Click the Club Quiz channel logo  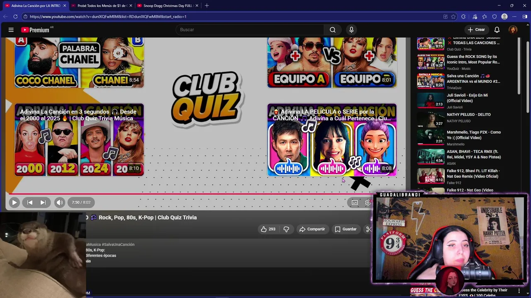coord(206,99)
